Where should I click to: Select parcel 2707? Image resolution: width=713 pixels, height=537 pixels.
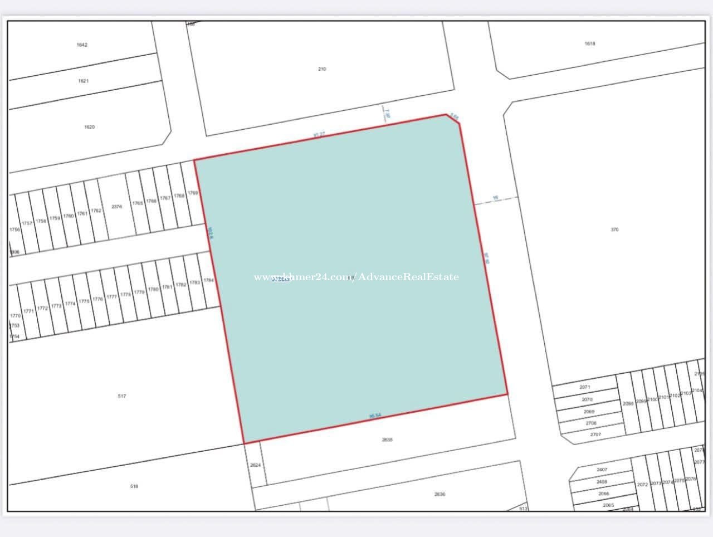pos(595,434)
